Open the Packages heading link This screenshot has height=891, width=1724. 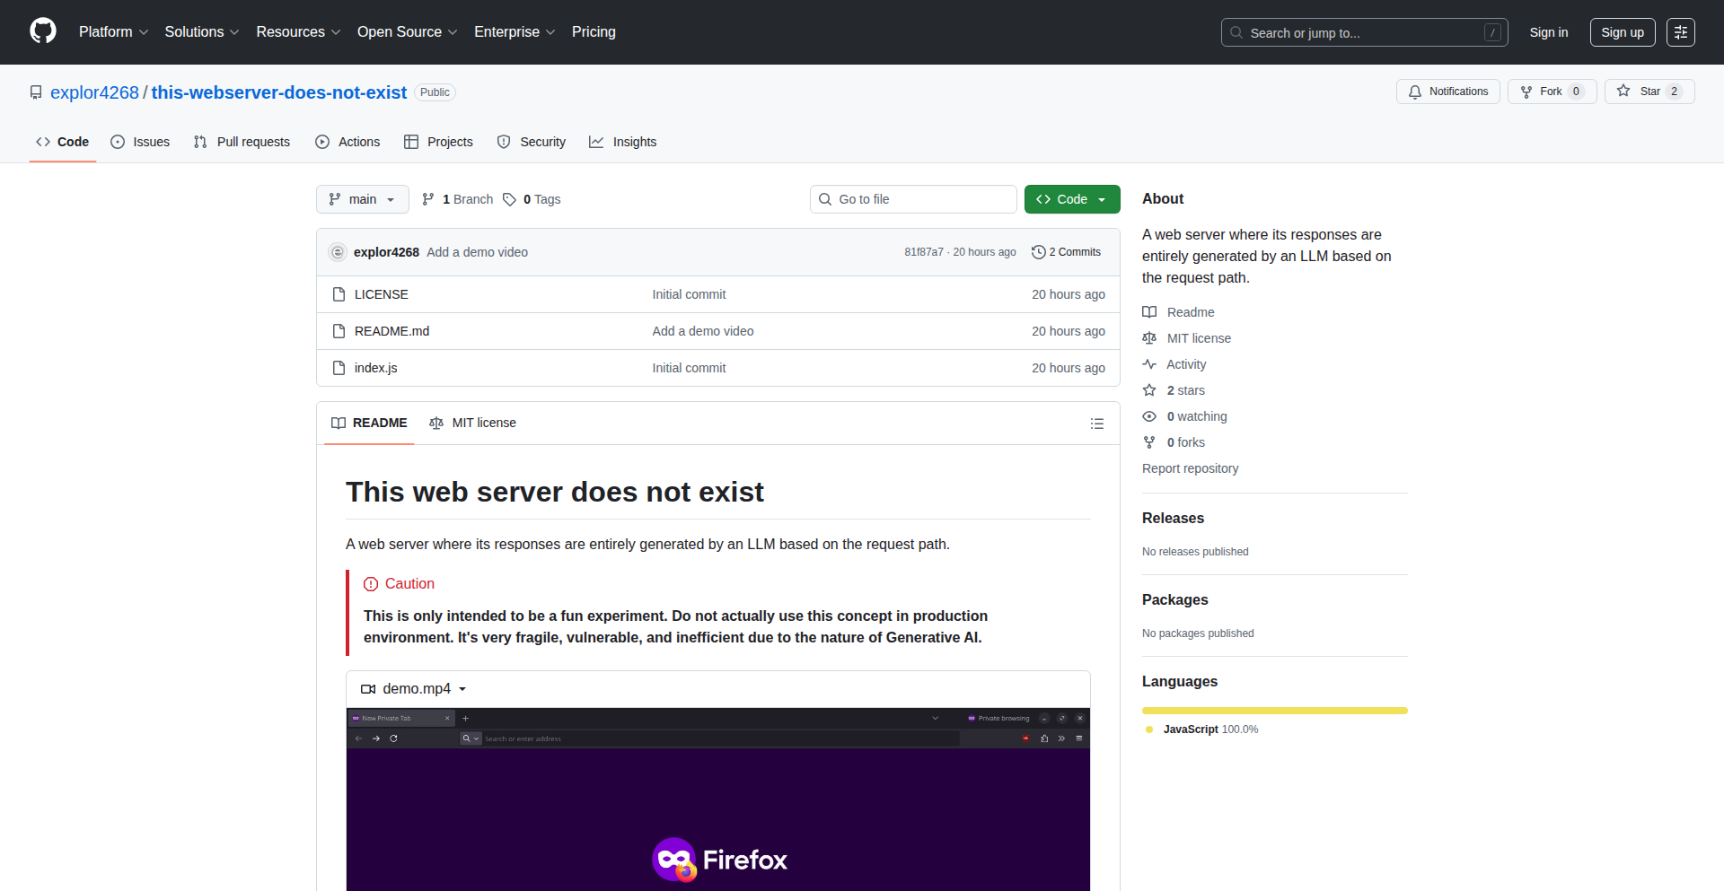(x=1174, y=599)
